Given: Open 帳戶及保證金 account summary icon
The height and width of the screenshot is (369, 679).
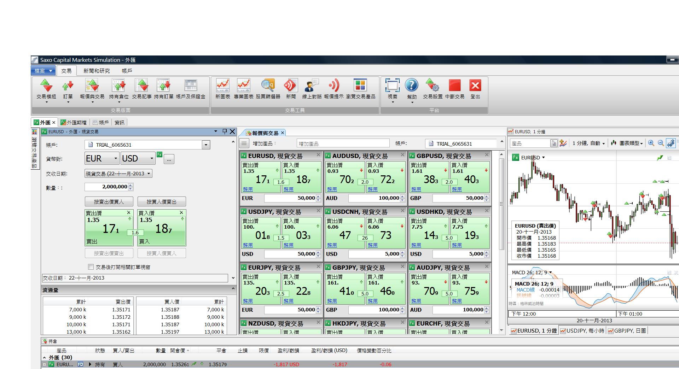Looking at the screenshot, I should pyautogui.click(x=191, y=89).
